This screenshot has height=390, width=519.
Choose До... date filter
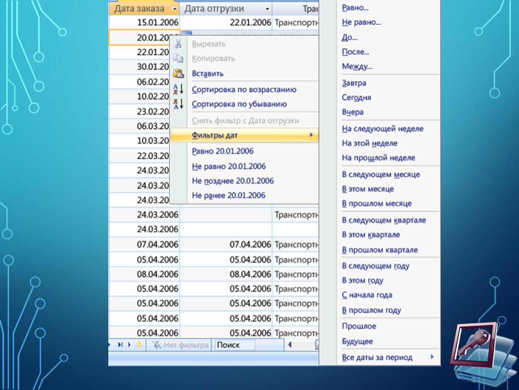tap(349, 37)
